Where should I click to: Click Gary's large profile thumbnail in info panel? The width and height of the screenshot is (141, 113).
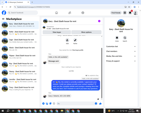point(121,23)
